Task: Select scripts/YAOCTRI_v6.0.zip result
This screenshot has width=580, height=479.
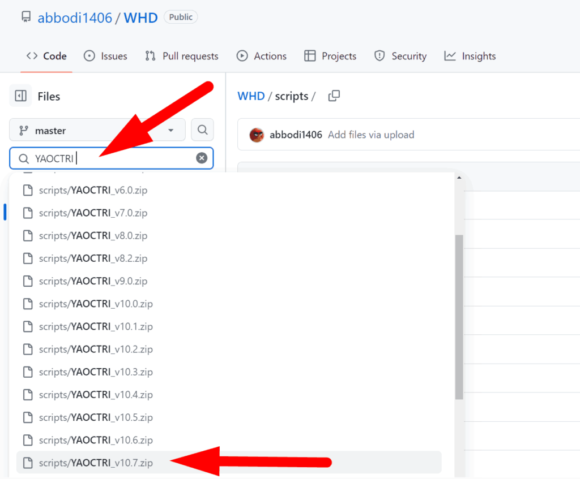Action: pos(229,190)
